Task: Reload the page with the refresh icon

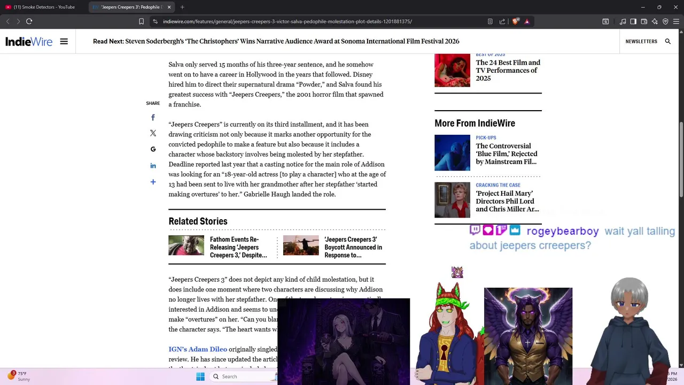Action: coord(29,21)
